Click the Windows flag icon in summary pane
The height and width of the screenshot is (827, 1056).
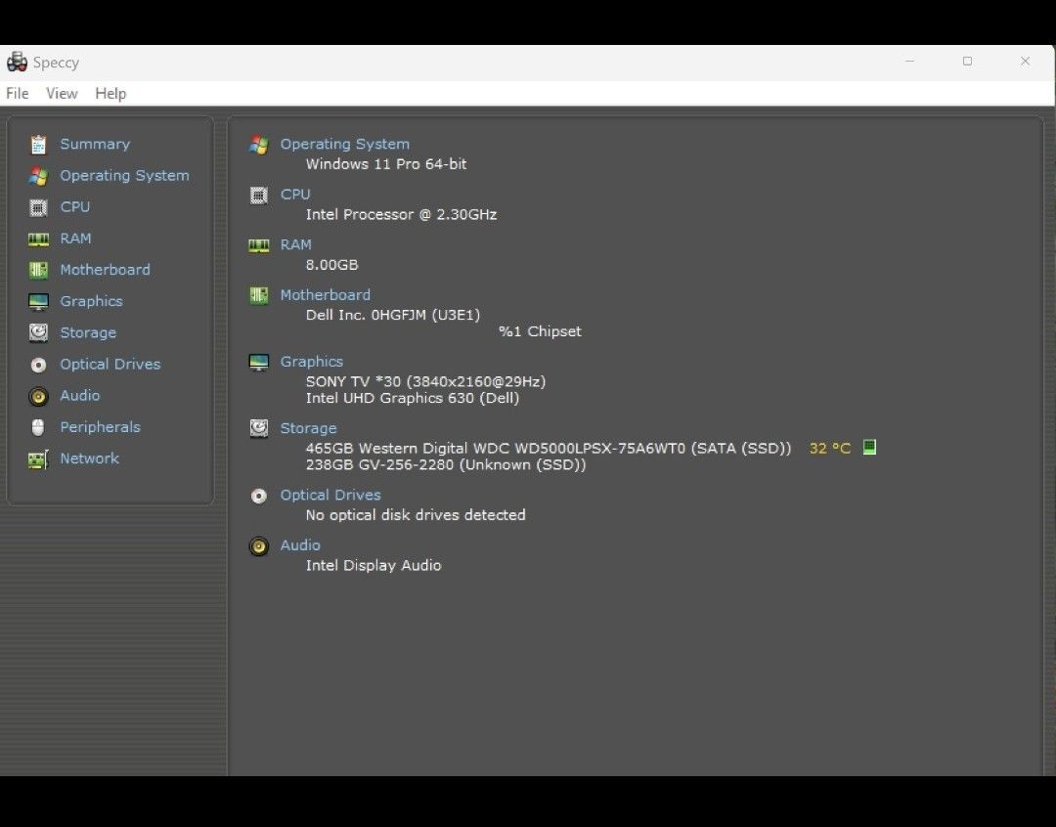coord(258,144)
